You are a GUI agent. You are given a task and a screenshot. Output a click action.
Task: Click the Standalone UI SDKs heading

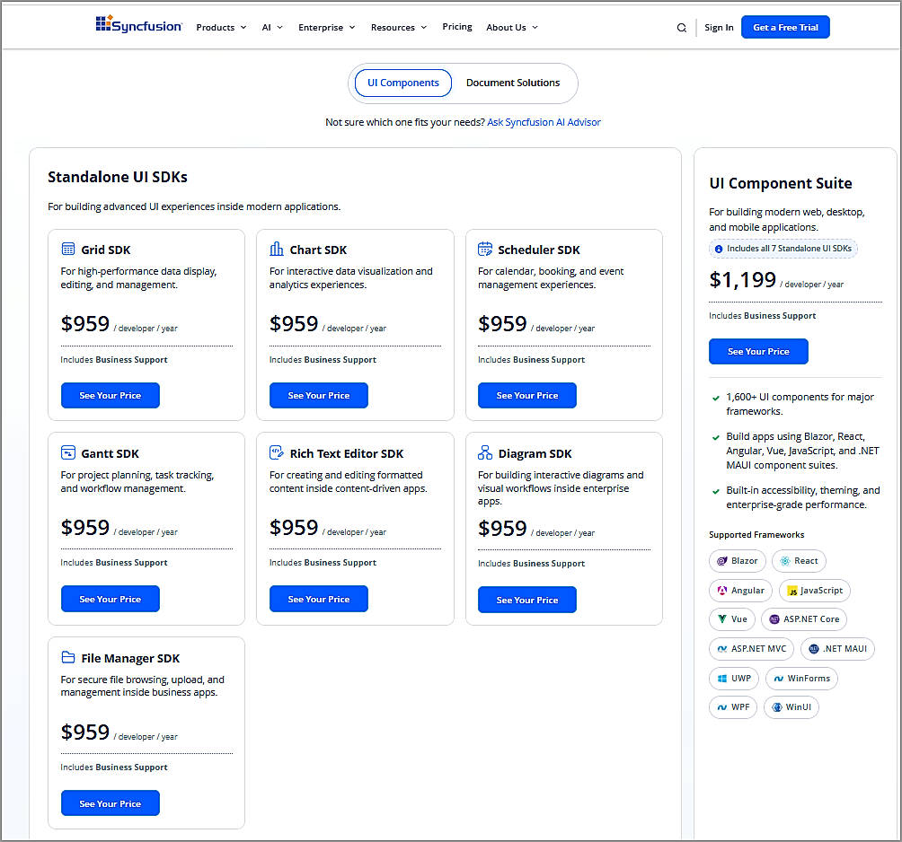pos(118,177)
